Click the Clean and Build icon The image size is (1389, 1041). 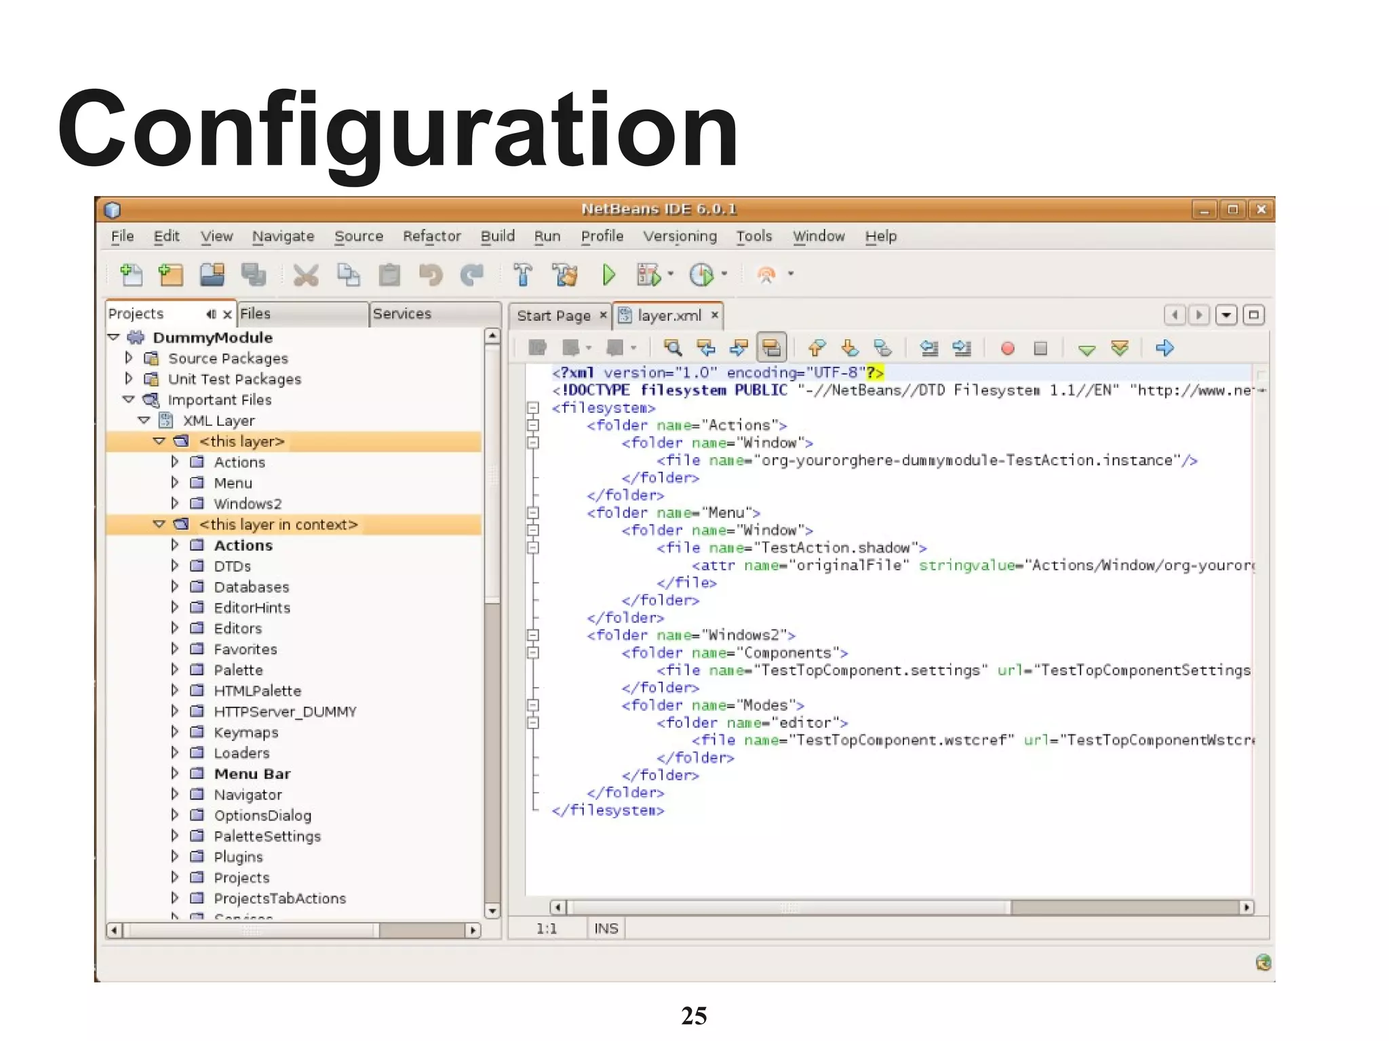pos(565,275)
